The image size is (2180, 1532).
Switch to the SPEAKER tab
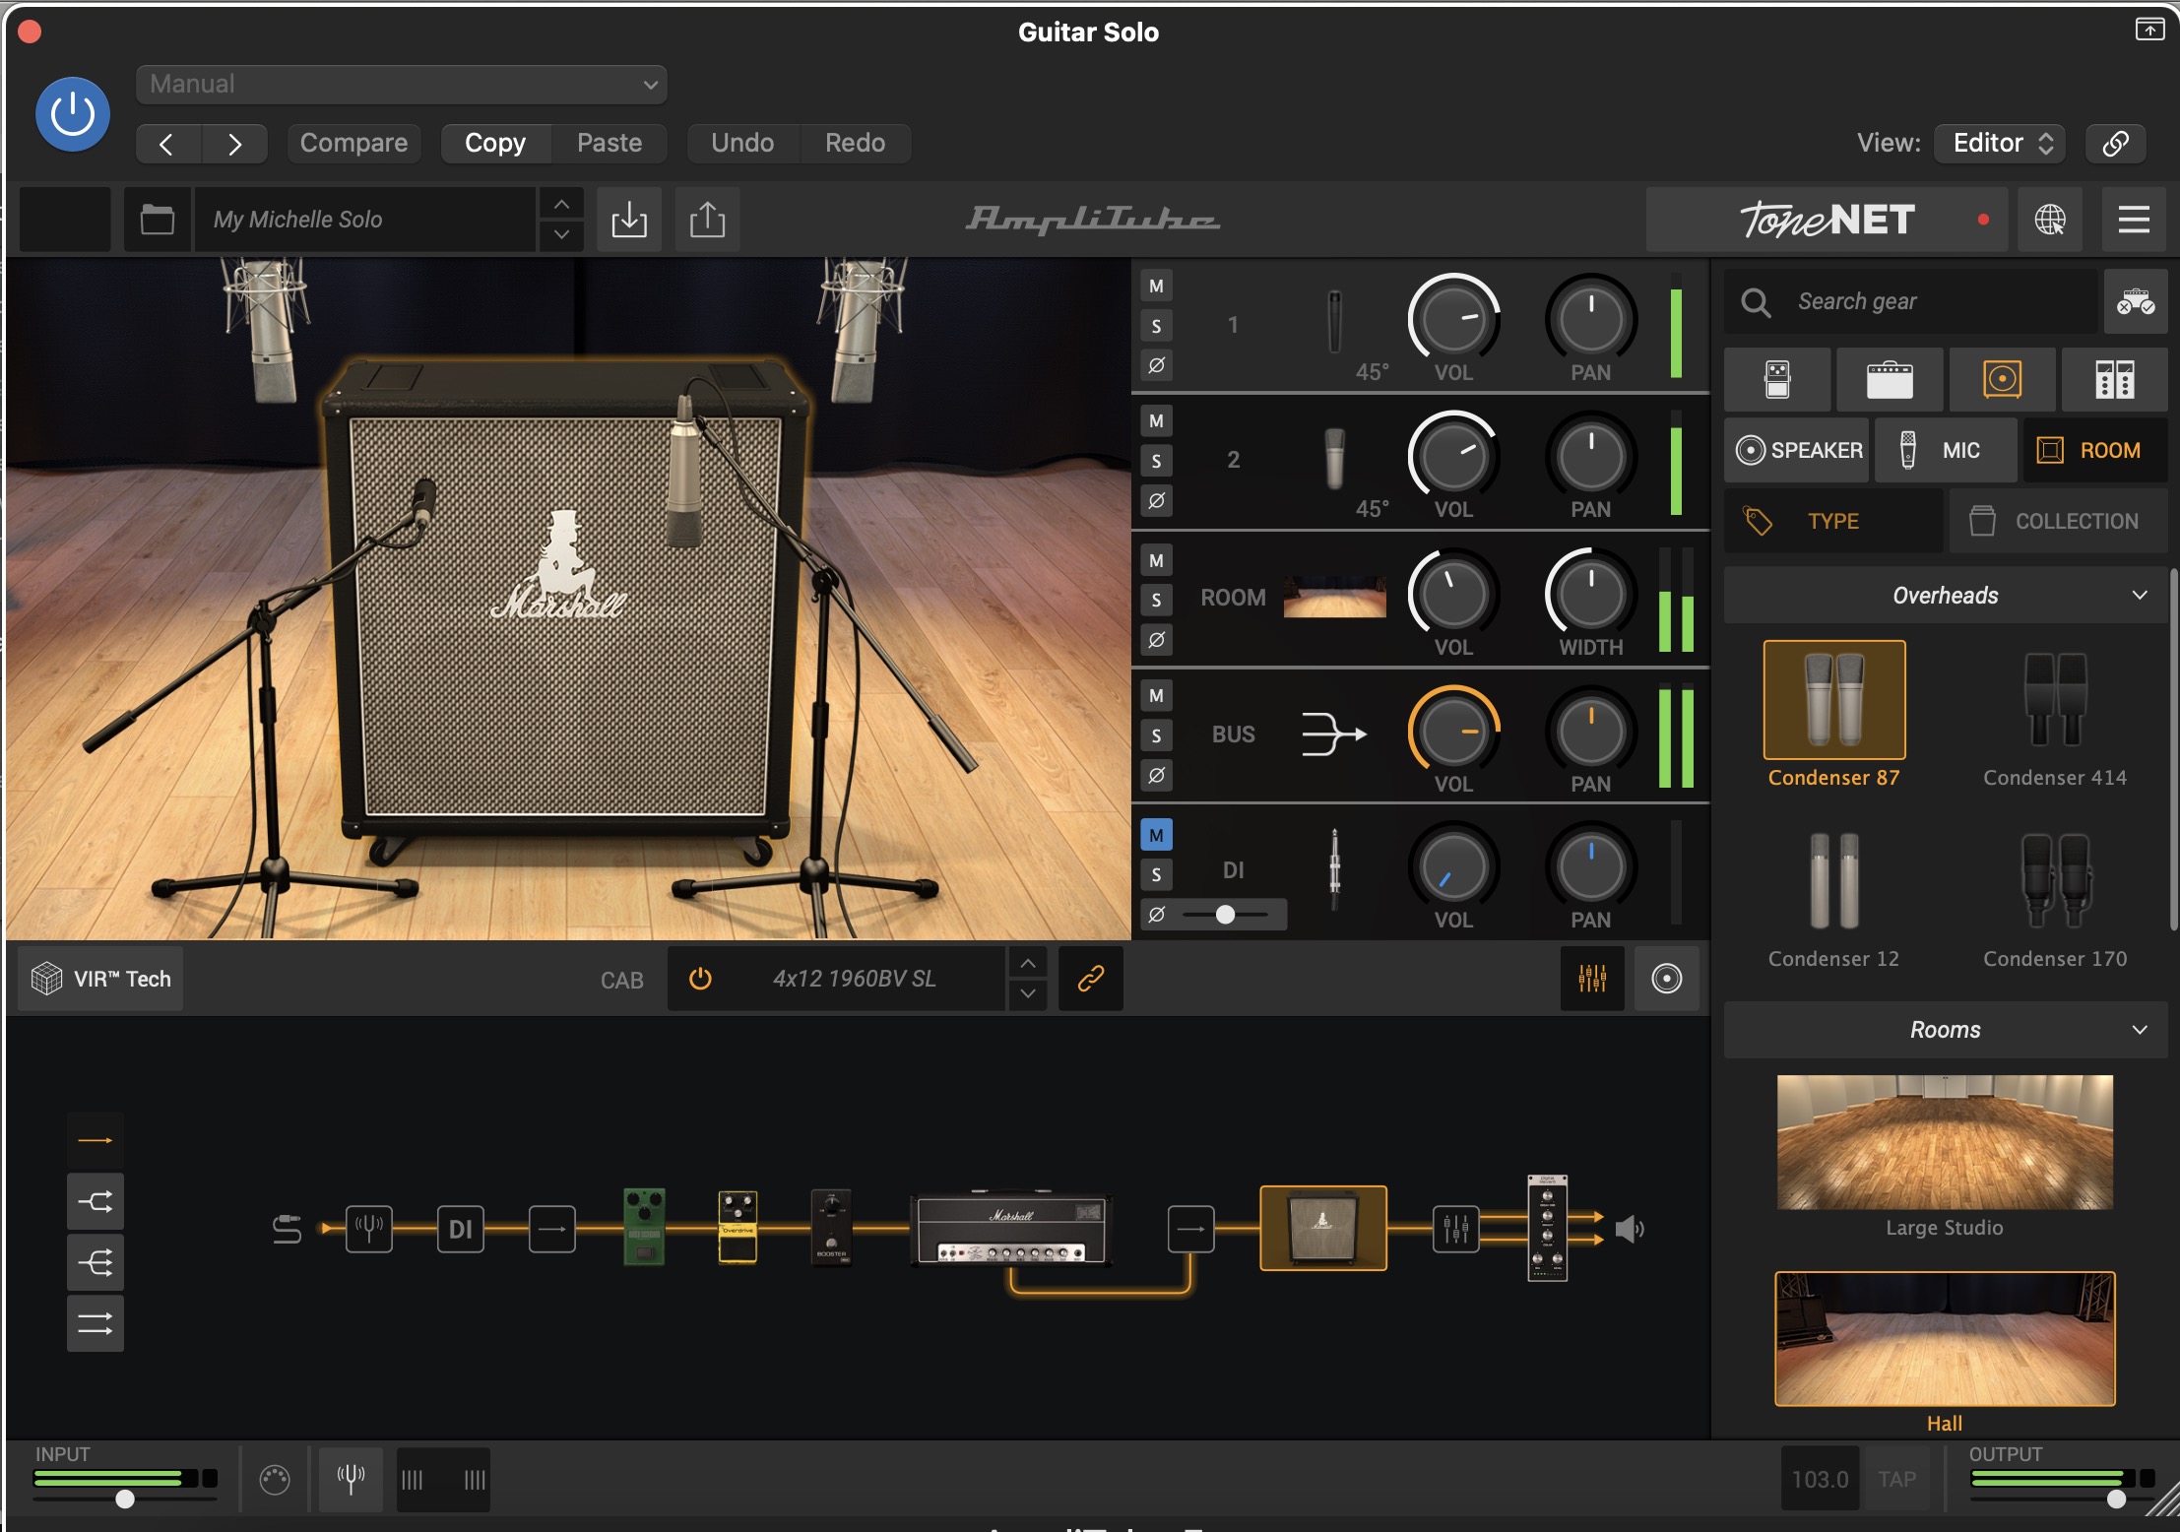click(1797, 450)
